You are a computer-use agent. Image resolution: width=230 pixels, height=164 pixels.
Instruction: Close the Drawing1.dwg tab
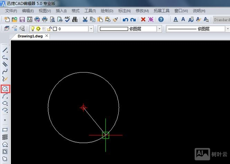click(x=47, y=36)
